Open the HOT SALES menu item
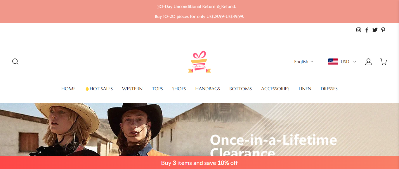Screen dimensions: 399x169 click(x=99, y=89)
